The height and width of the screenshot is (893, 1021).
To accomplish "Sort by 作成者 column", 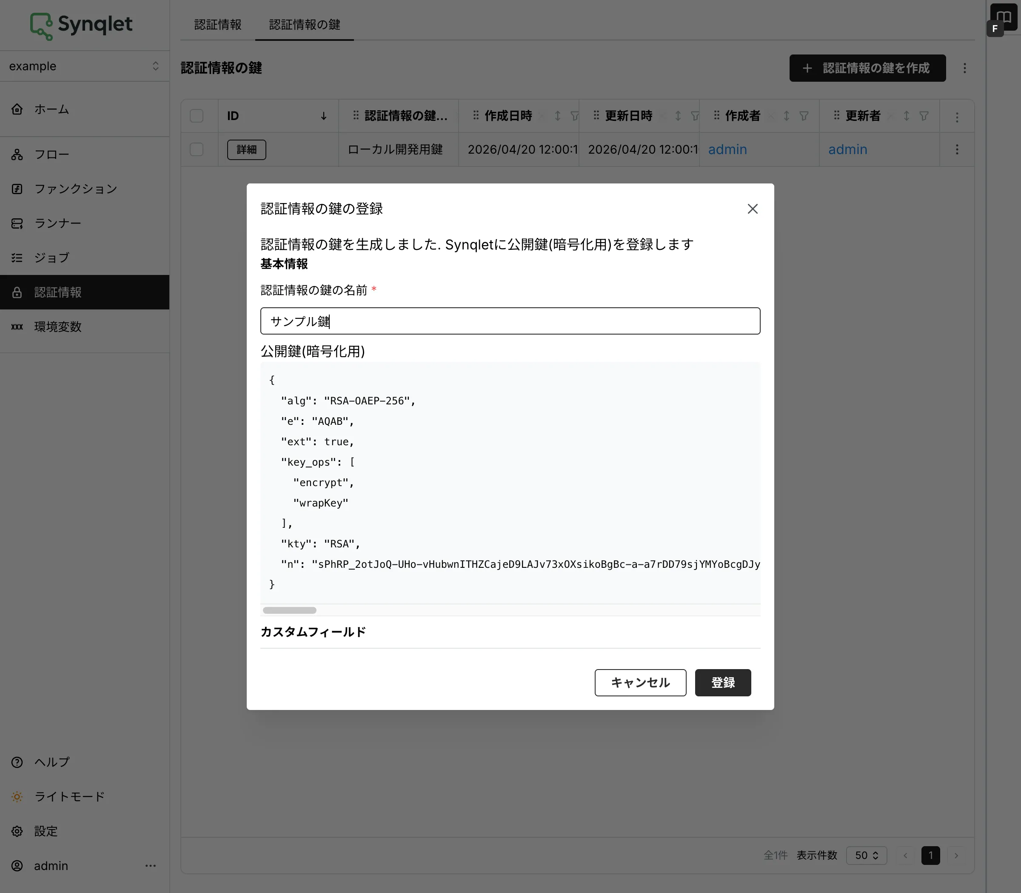I will 787,116.
